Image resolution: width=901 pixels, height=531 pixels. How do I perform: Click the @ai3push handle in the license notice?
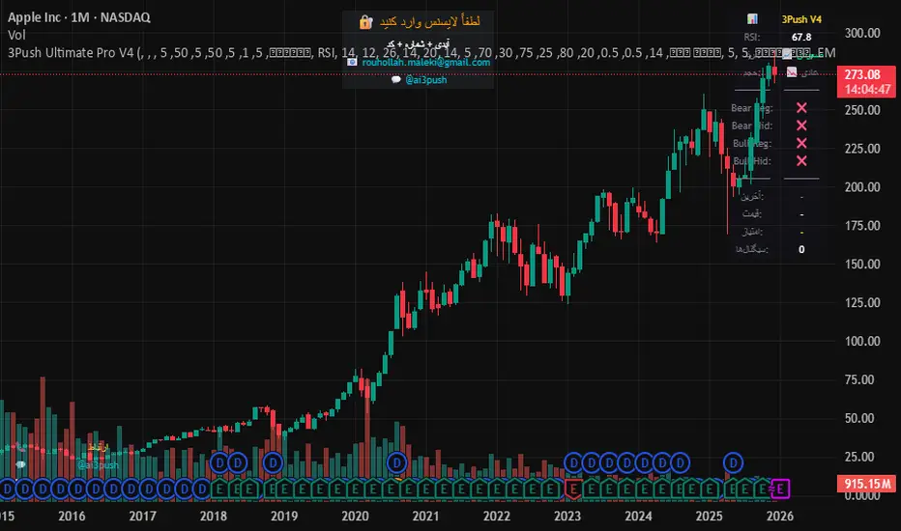pyautogui.click(x=427, y=80)
